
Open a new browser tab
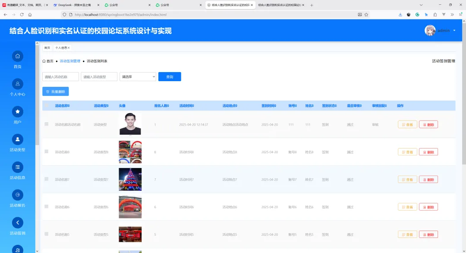[x=312, y=5]
